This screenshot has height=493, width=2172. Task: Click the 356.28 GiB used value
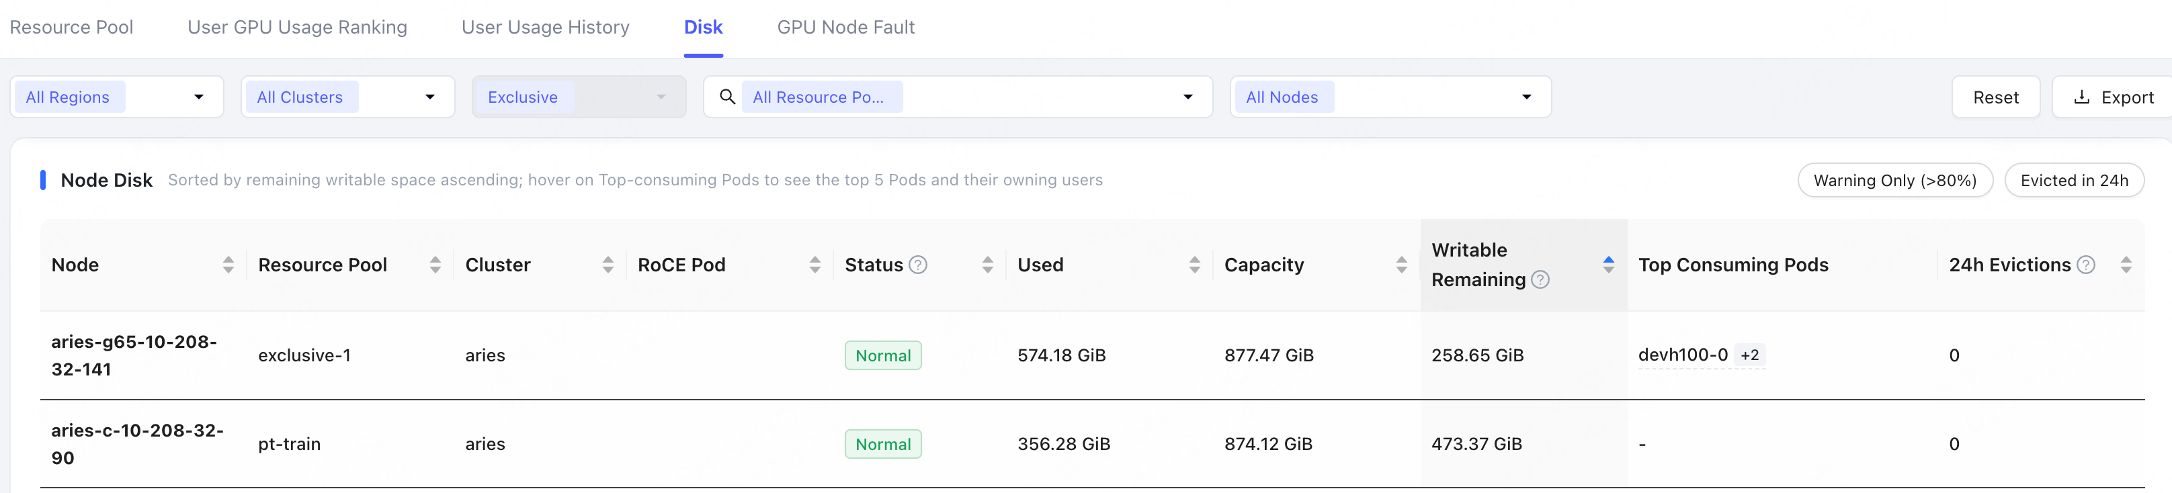[1063, 444]
